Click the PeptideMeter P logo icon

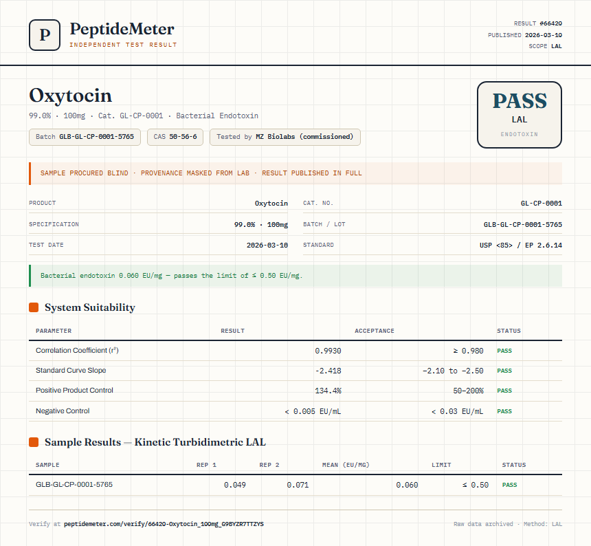(45, 35)
